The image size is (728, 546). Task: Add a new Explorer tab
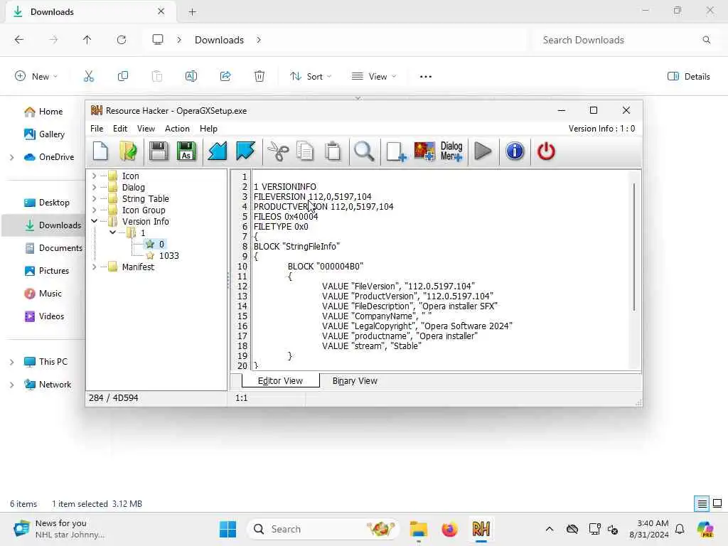point(192,12)
